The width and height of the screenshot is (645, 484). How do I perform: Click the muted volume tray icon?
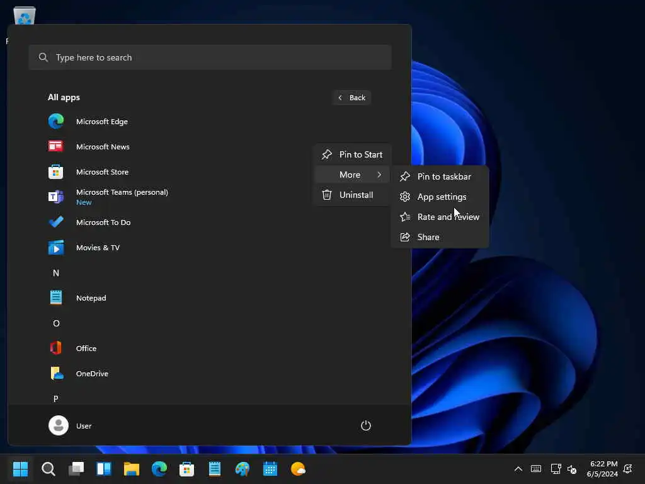pos(572,469)
